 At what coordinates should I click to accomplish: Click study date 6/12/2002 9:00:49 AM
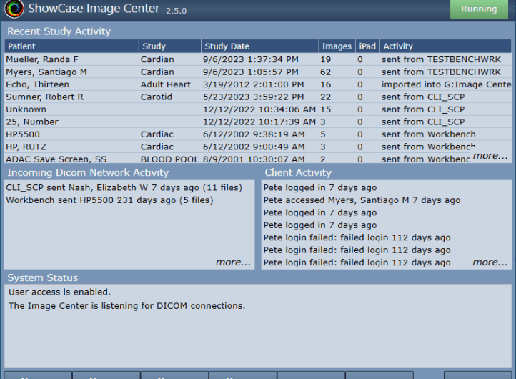click(x=254, y=147)
